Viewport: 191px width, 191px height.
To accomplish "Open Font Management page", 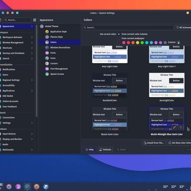I will (x=60, y=69).
